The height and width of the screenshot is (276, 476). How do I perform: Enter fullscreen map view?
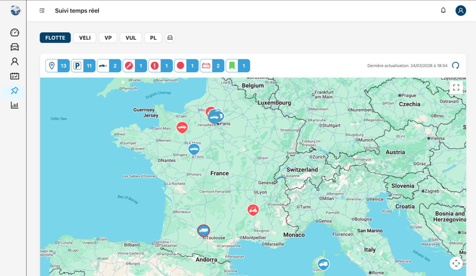(x=456, y=88)
